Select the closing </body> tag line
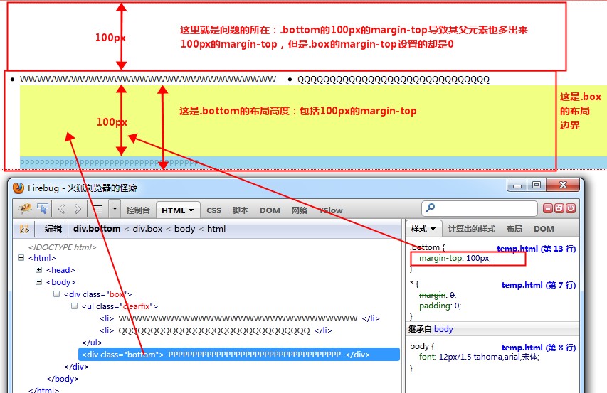This screenshot has height=393, width=607. (63, 379)
